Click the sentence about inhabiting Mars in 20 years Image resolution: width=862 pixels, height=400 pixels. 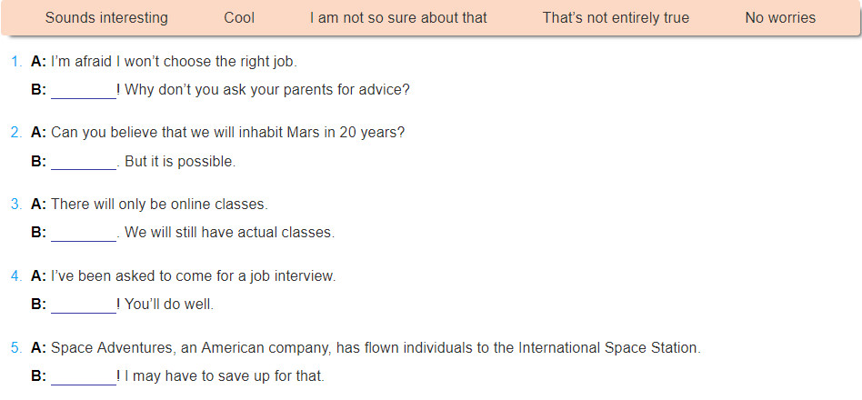(227, 133)
